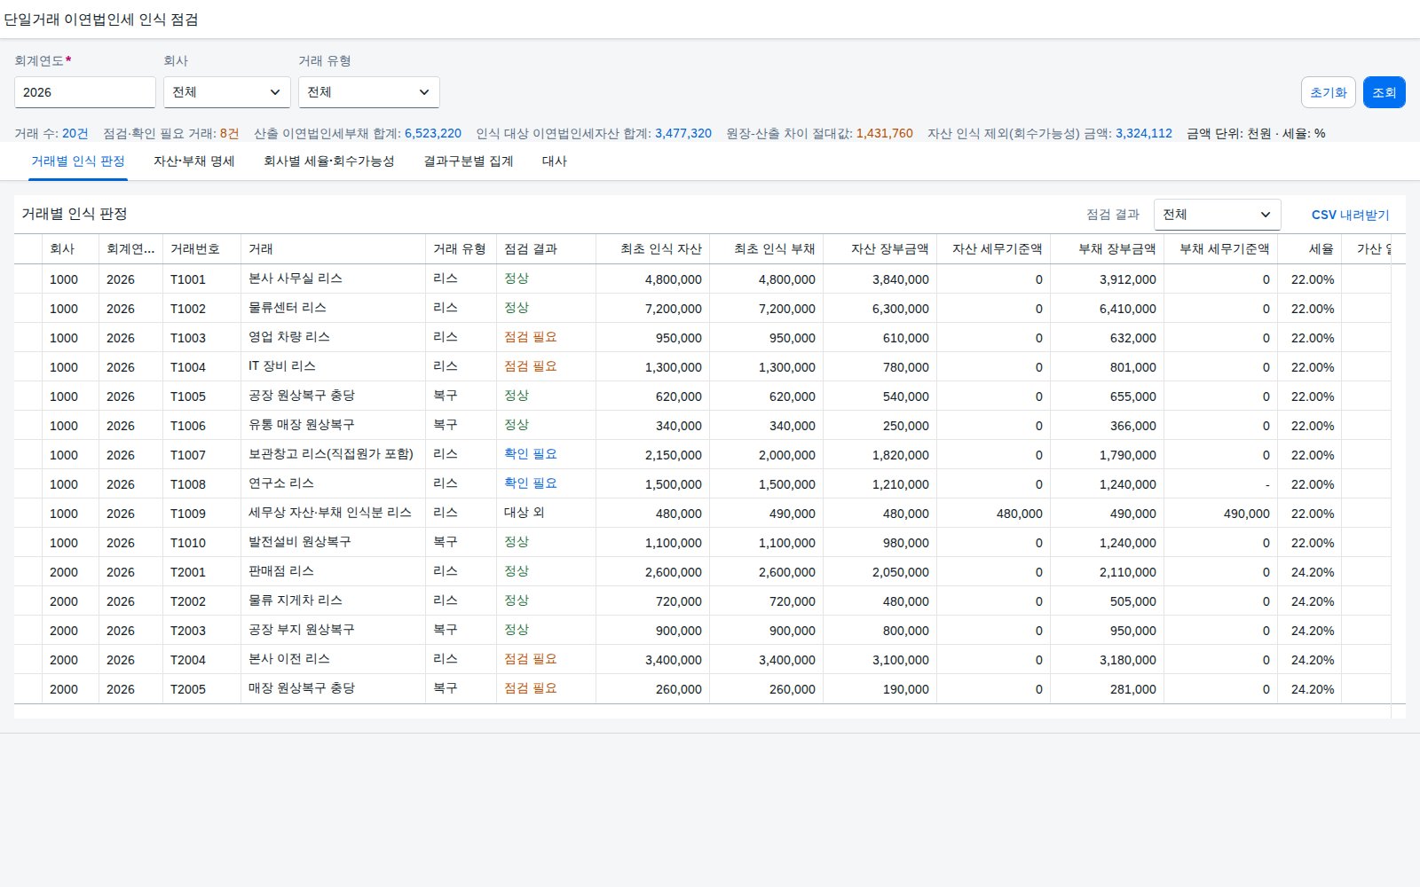Click the T2001 transaction number

(x=188, y=572)
